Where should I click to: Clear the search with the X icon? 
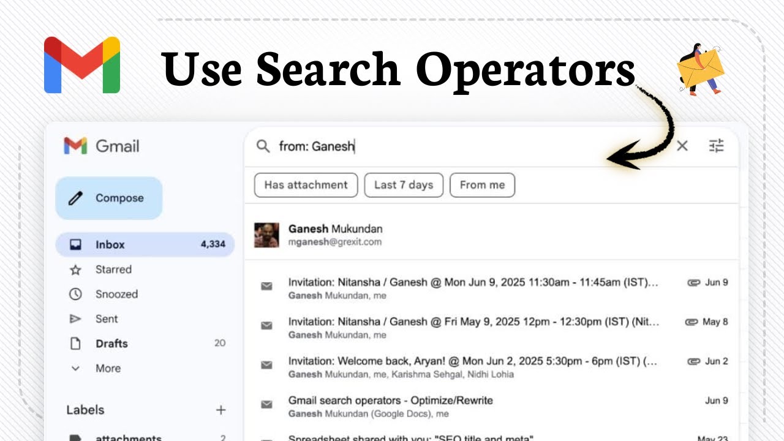click(682, 146)
